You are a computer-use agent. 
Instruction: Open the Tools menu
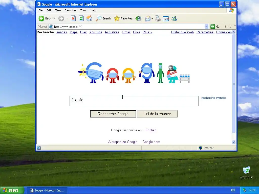(83, 10)
